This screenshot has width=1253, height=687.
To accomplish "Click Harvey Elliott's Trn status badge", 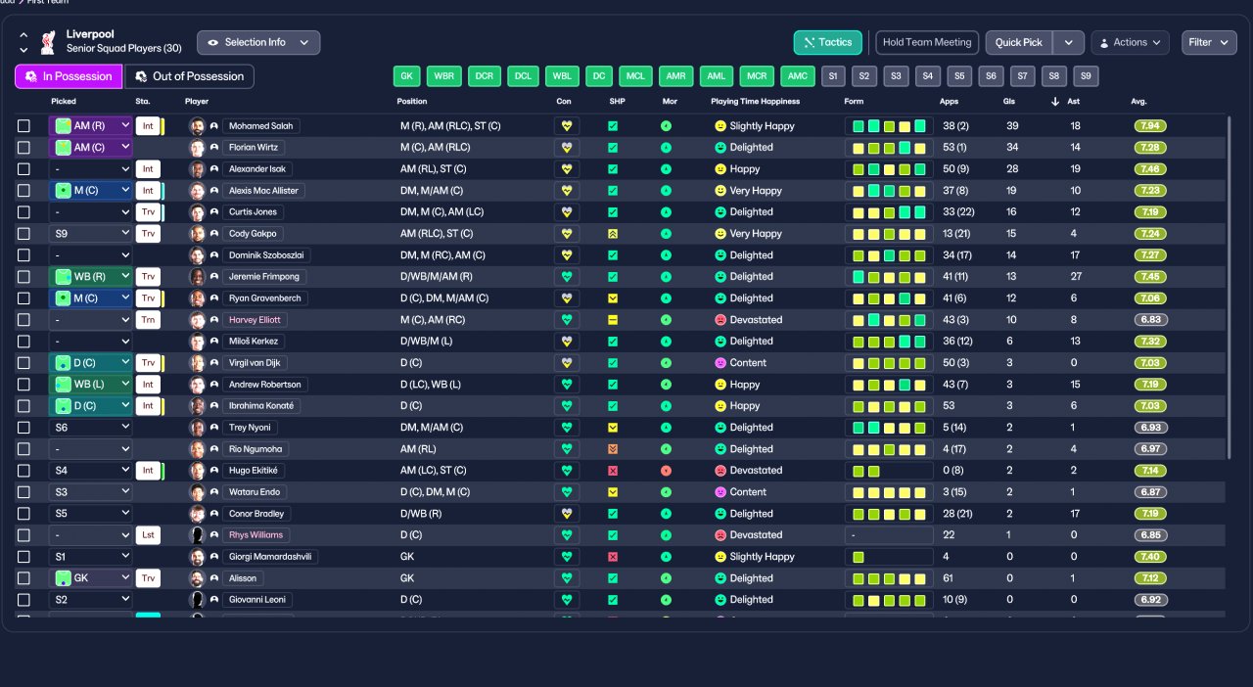I will [148, 320].
